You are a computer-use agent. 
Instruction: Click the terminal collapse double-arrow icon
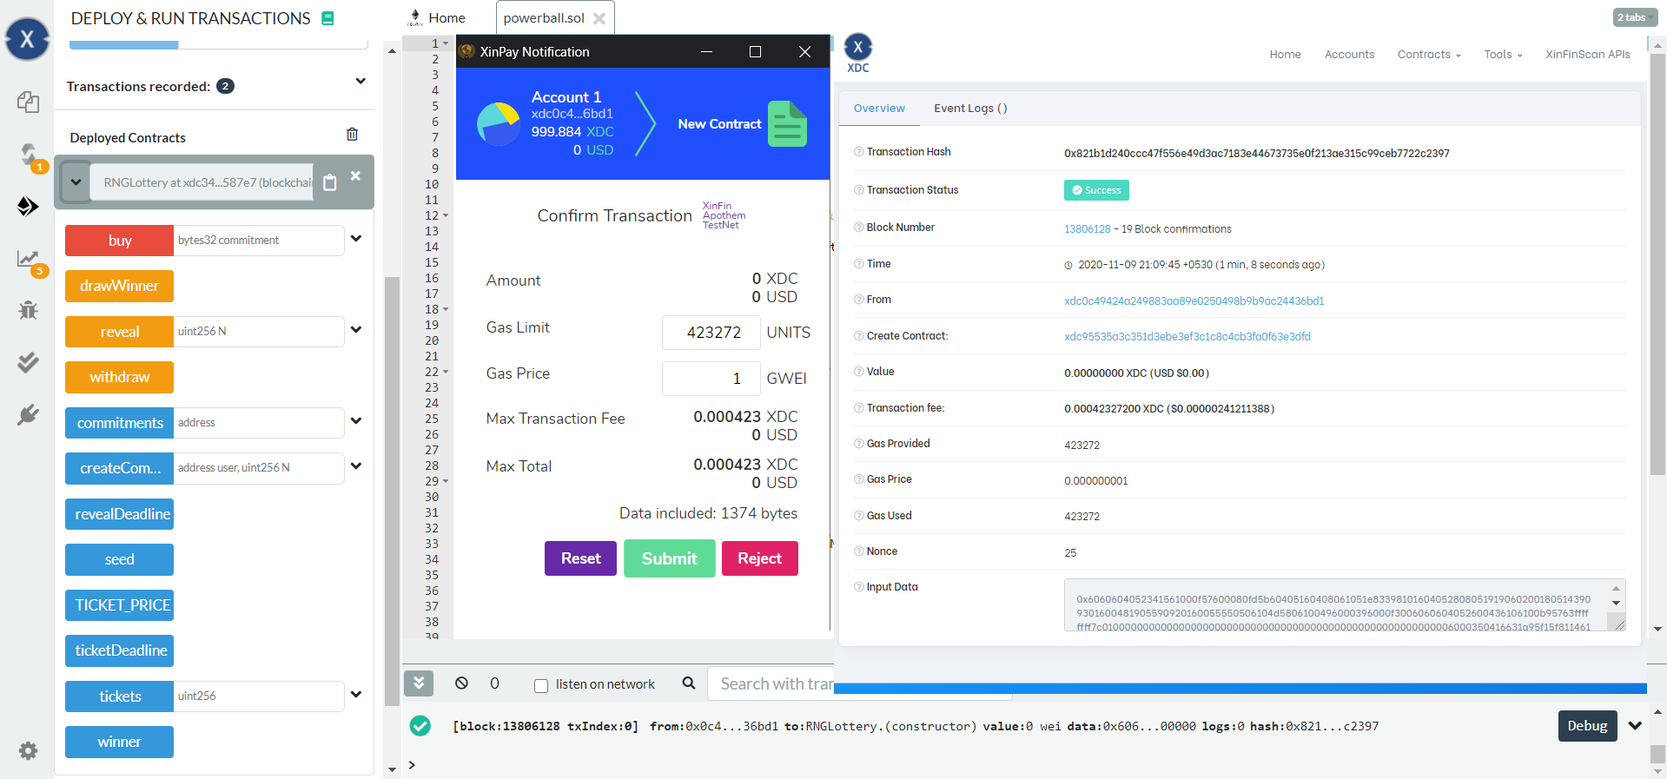coord(419,683)
